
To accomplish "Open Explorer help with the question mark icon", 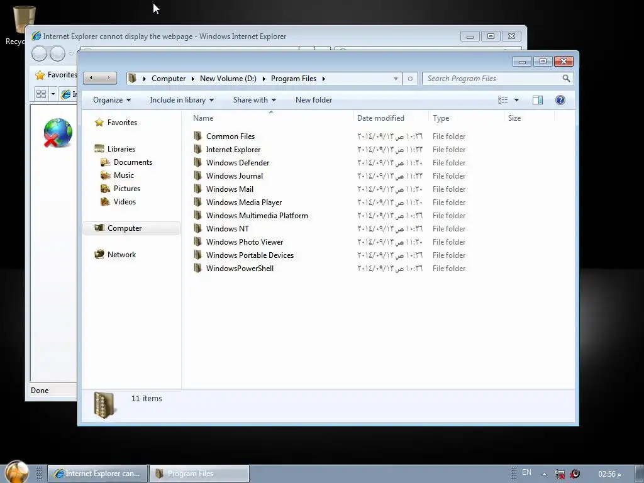I will coord(560,100).
